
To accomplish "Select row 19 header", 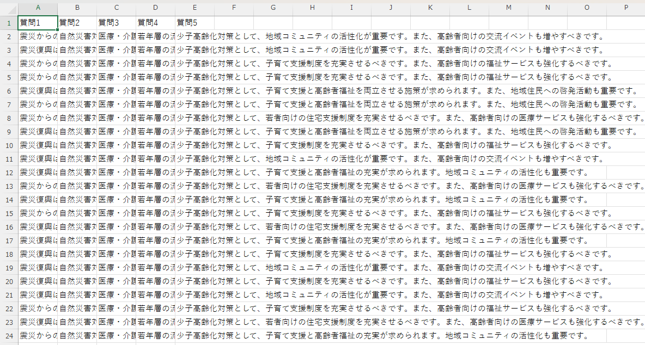I will click(9, 267).
